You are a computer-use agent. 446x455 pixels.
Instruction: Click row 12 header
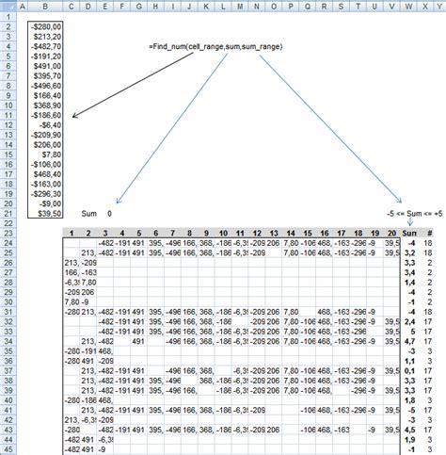click(x=8, y=125)
